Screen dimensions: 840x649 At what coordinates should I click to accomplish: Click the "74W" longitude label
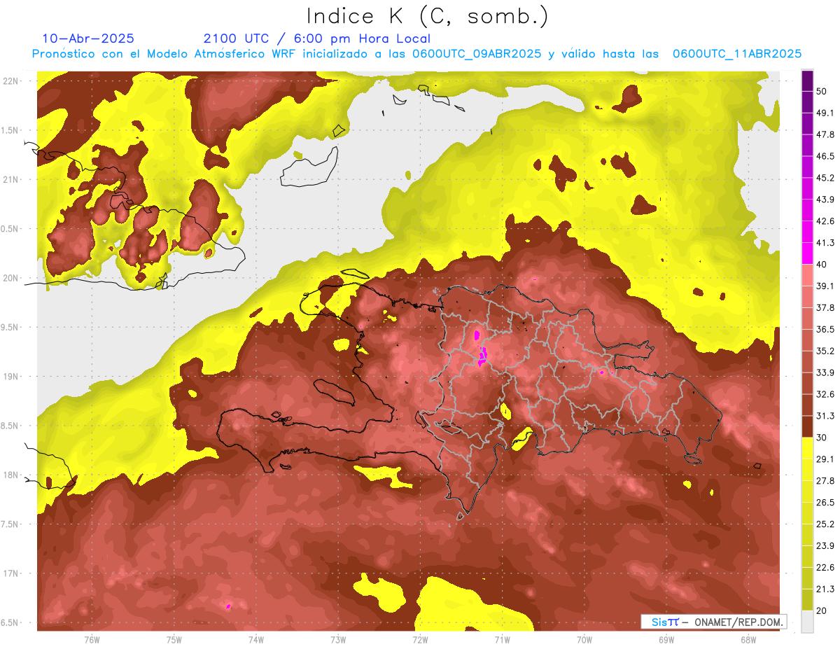(256, 639)
